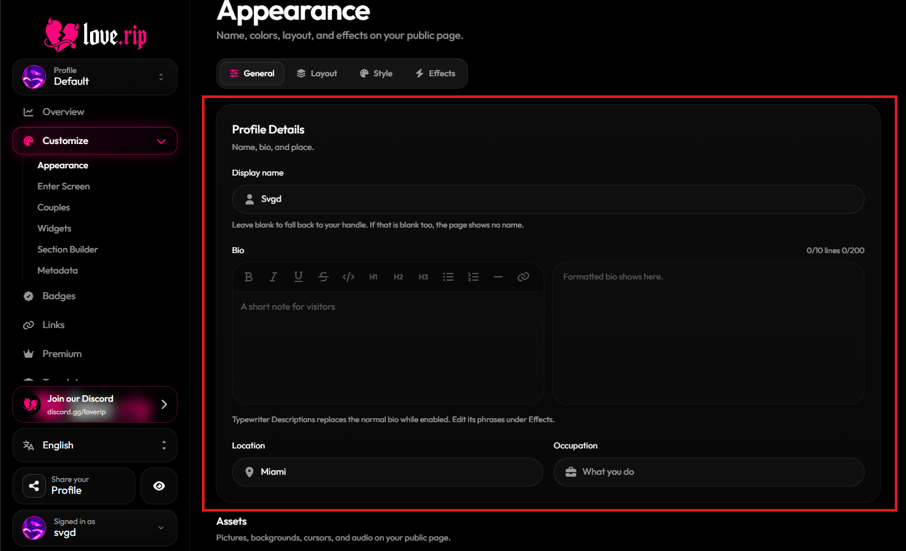The height and width of the screenshot is (551, 906).
Task: Open the English language dropdown
Action: click(x=95, y=445)
